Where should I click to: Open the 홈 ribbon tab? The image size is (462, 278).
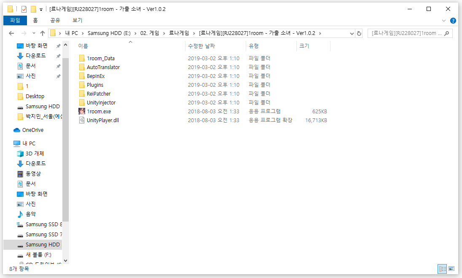(35, 20)
